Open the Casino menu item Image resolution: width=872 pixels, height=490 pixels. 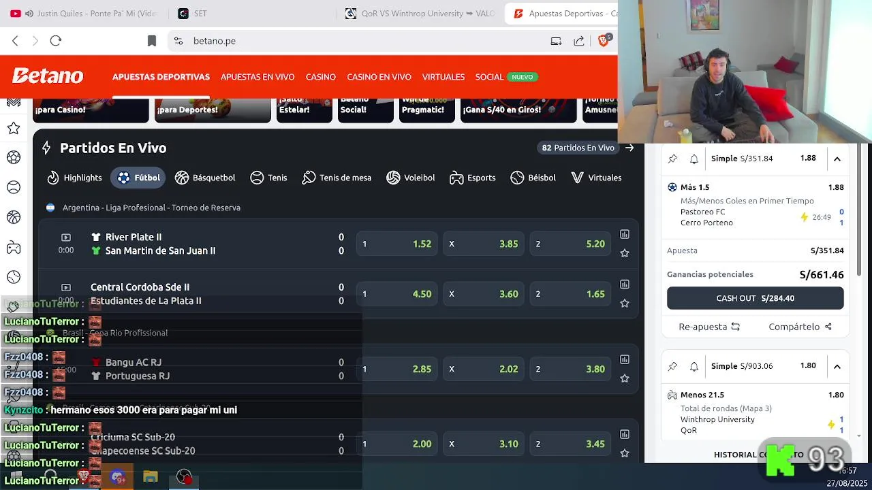point(320,77)
